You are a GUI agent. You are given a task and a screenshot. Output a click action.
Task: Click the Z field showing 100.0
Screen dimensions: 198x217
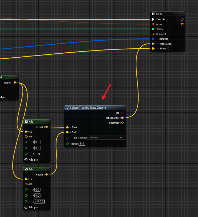pos(39,154)
